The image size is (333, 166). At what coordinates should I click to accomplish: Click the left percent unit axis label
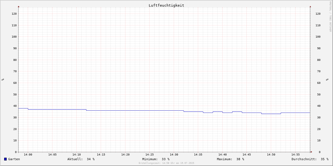(x=3, y=79)
